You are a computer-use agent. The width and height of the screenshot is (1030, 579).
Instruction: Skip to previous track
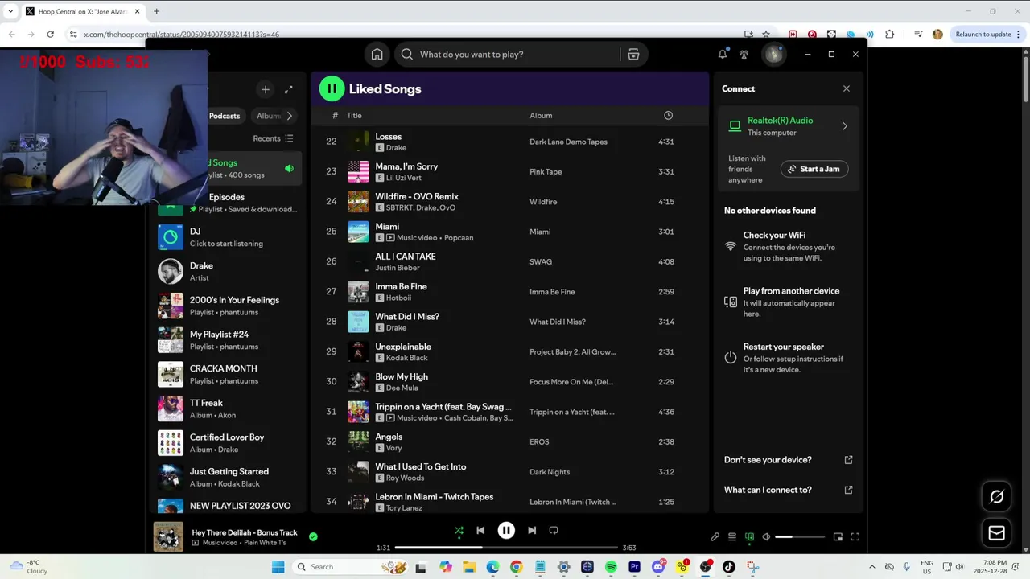[480, 530]
